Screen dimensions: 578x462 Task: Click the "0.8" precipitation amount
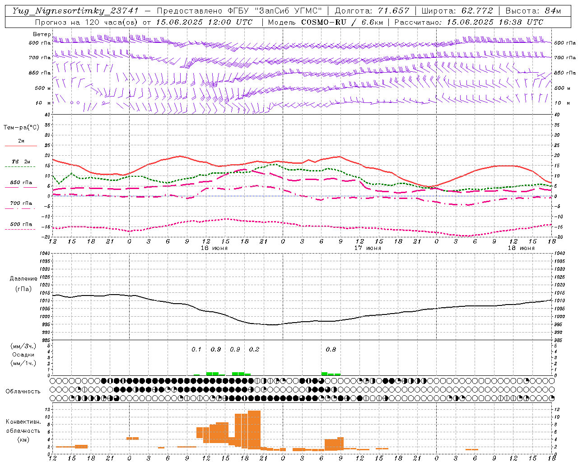click(331, 349)
